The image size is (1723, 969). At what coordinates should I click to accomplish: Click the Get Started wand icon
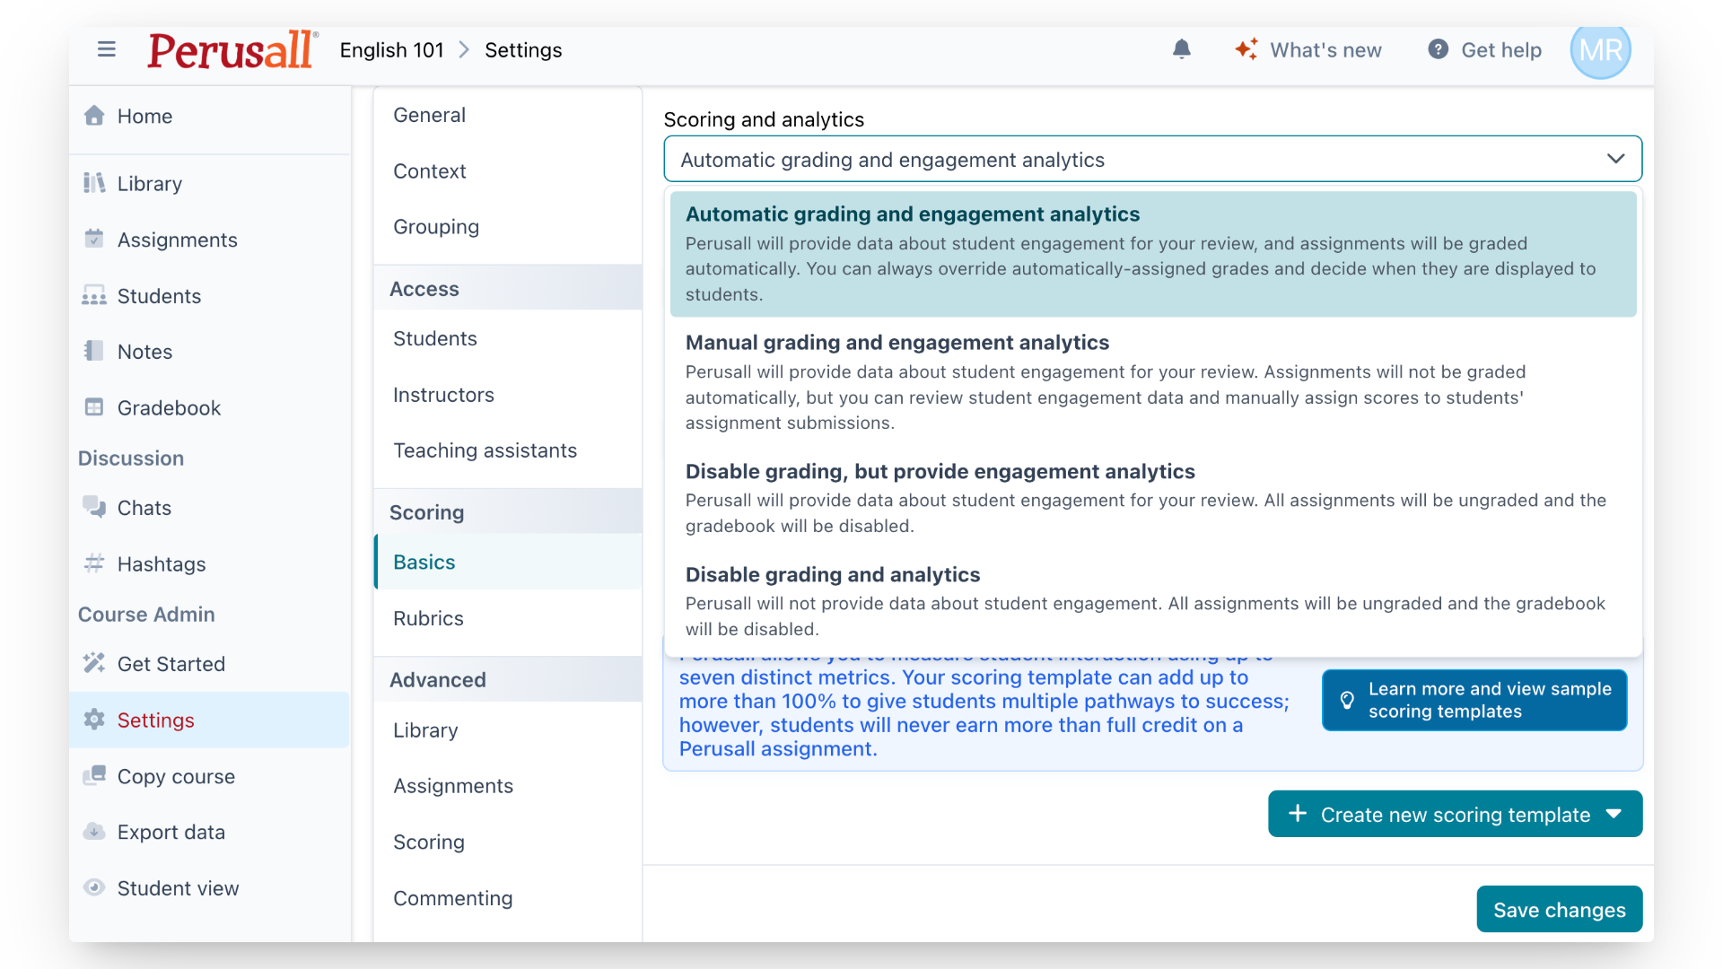94,663
